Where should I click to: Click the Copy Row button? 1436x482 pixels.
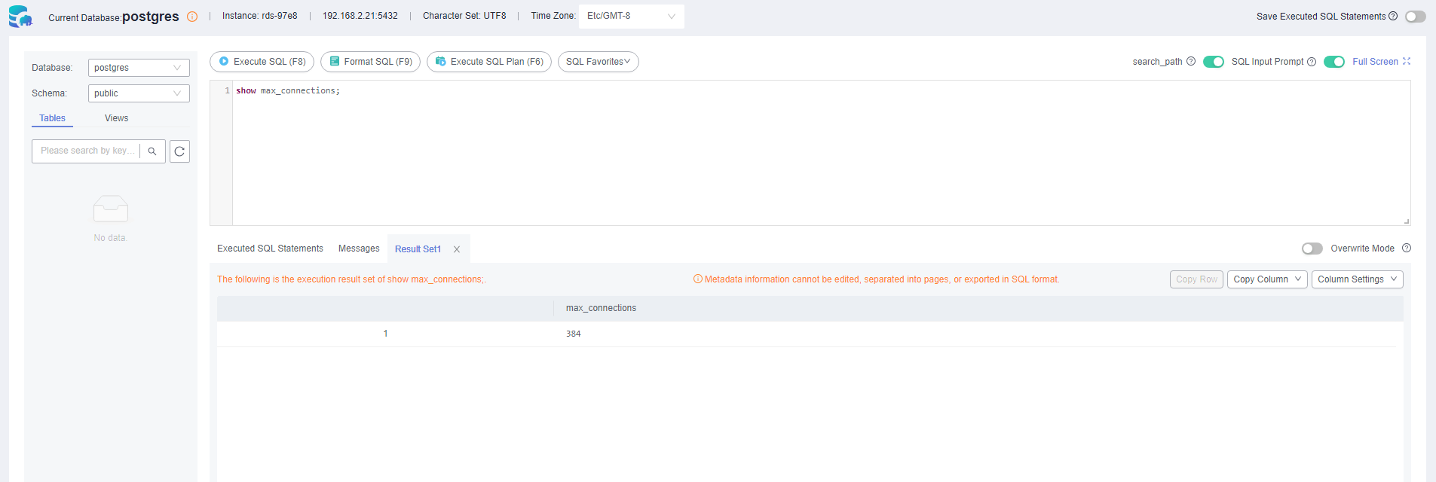click(1197, 279)
